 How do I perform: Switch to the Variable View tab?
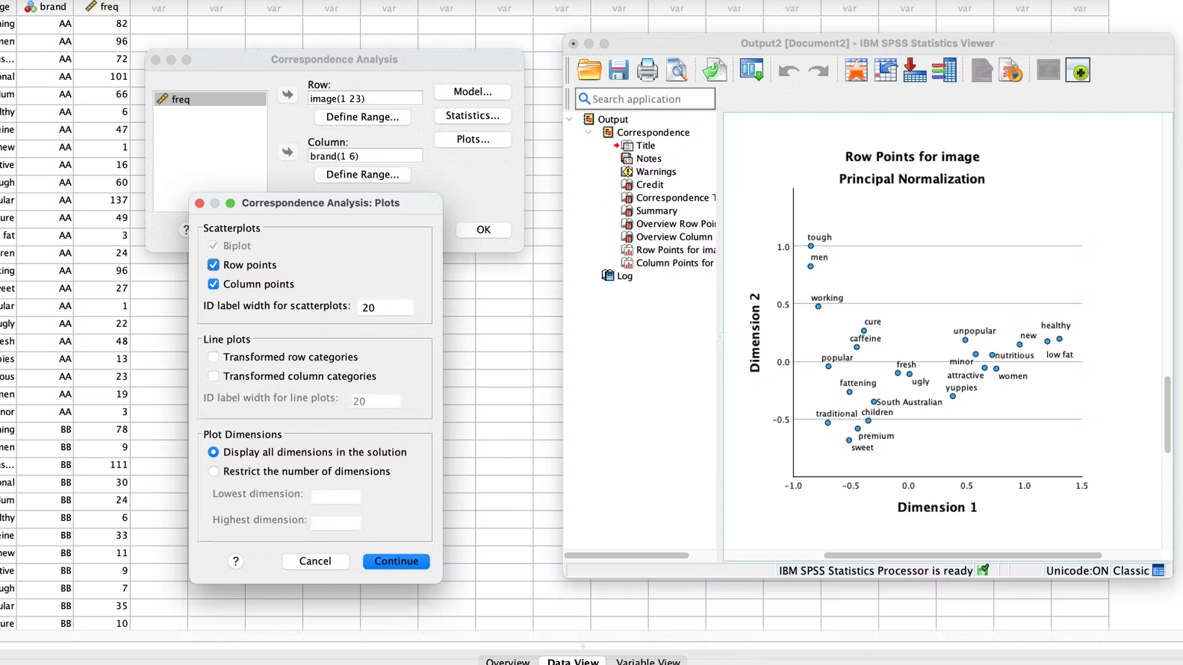point(648,661)
